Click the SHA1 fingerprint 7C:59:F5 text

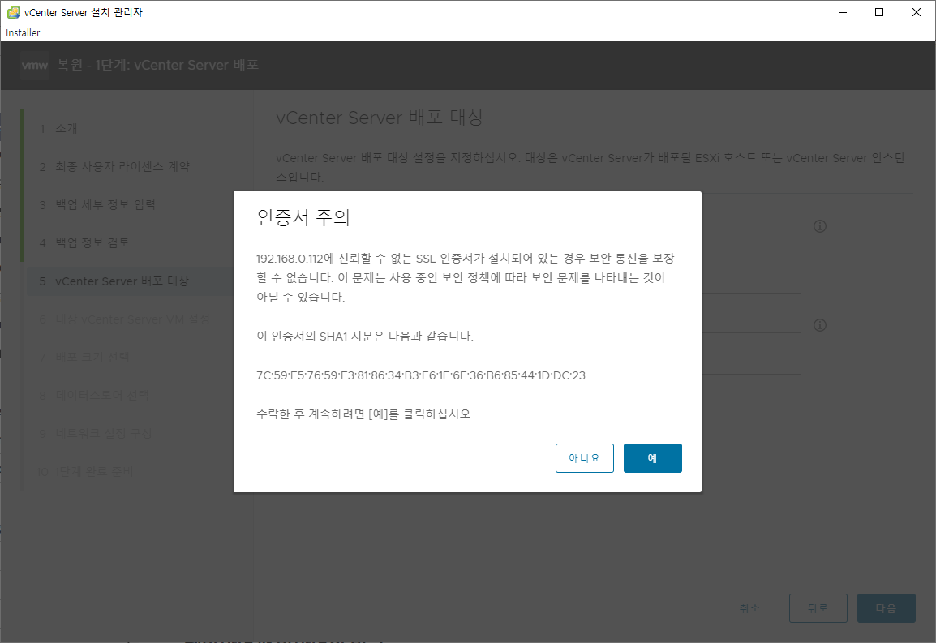coord(421,375)
